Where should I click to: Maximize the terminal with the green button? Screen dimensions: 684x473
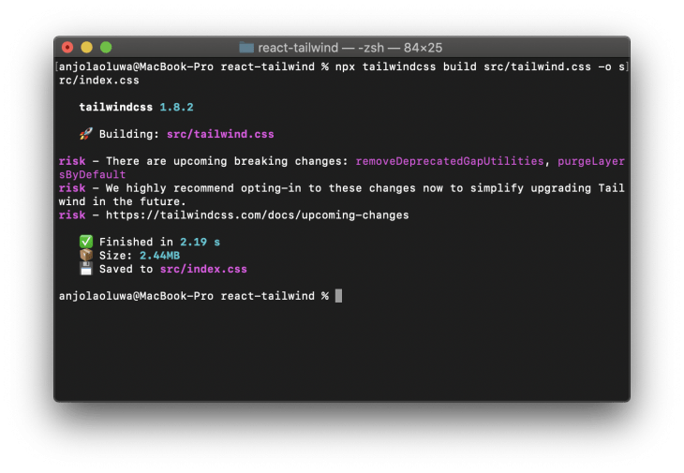point(106,47)
